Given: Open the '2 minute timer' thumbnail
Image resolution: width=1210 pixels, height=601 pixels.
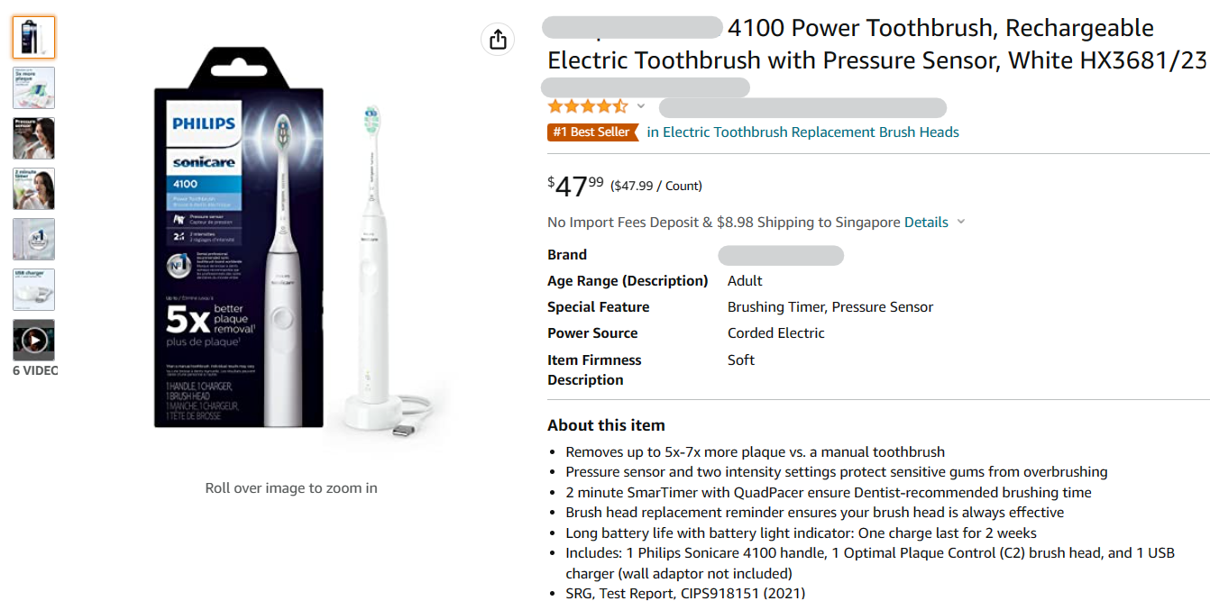Looking at the screenshot, I should tap(33, 188).
